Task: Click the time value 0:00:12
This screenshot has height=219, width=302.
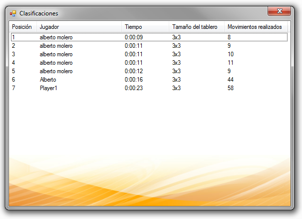Action: click(x=134, y=71)
